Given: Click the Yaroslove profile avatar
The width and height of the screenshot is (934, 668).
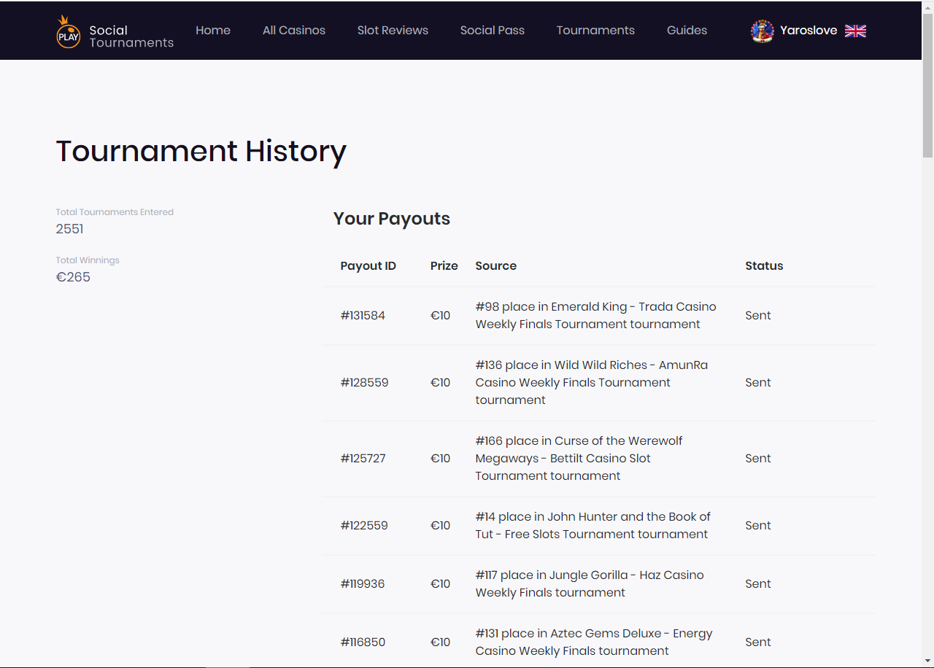Looking at the screenshot, I should [x=762, y=31].
